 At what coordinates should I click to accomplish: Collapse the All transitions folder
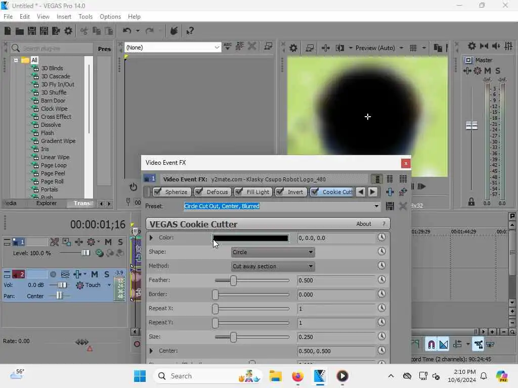tap(16, 60)
